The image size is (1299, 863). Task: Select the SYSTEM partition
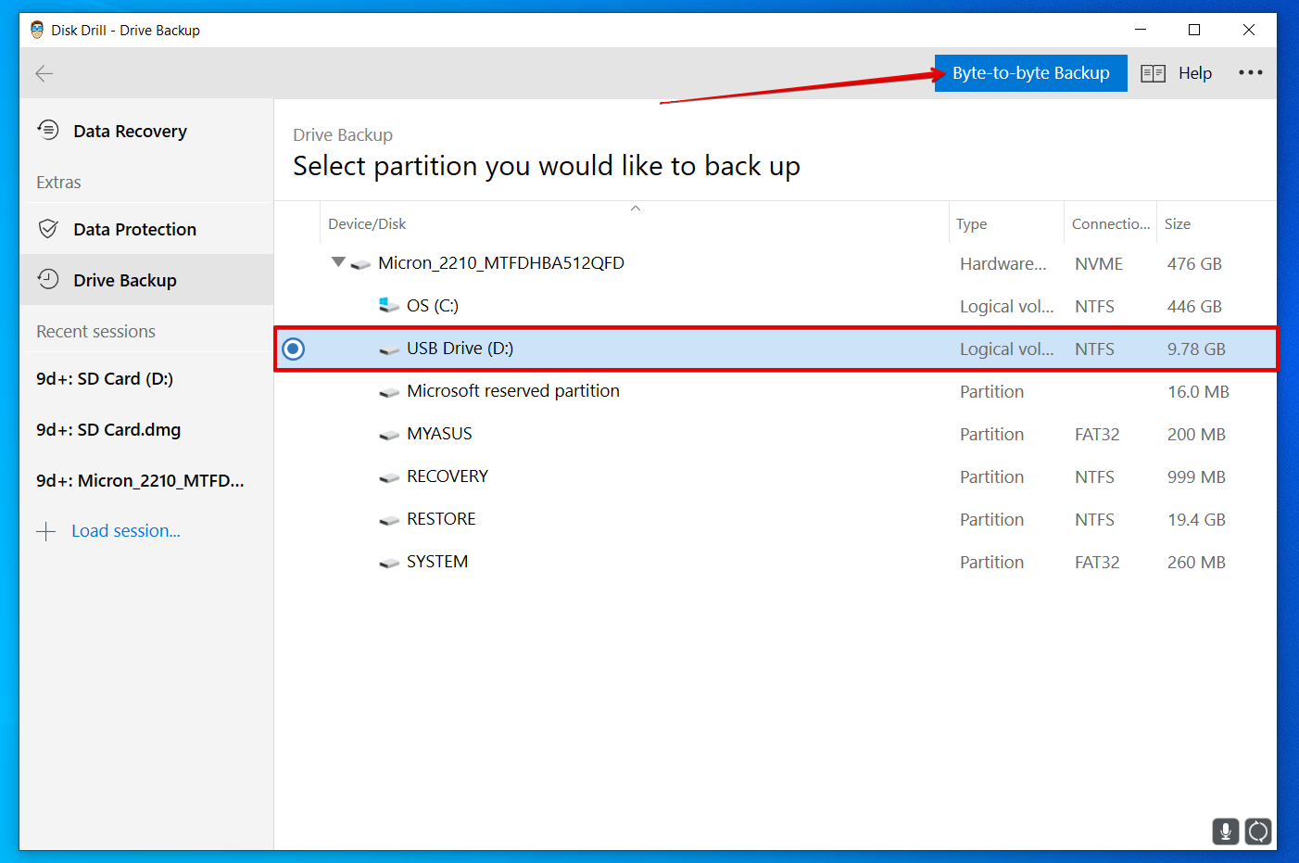pos(776,562)
